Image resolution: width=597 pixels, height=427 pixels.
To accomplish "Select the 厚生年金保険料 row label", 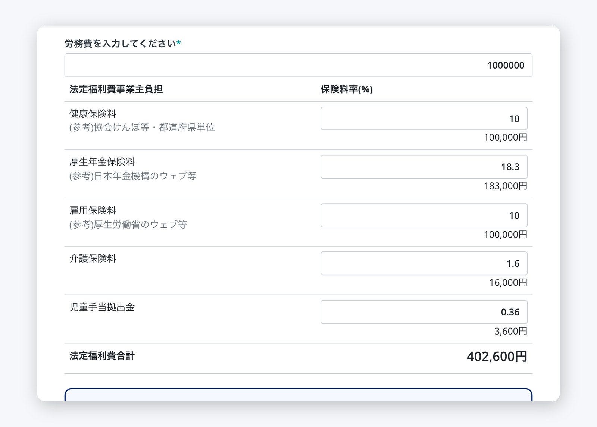I will (x=102, y=162).
